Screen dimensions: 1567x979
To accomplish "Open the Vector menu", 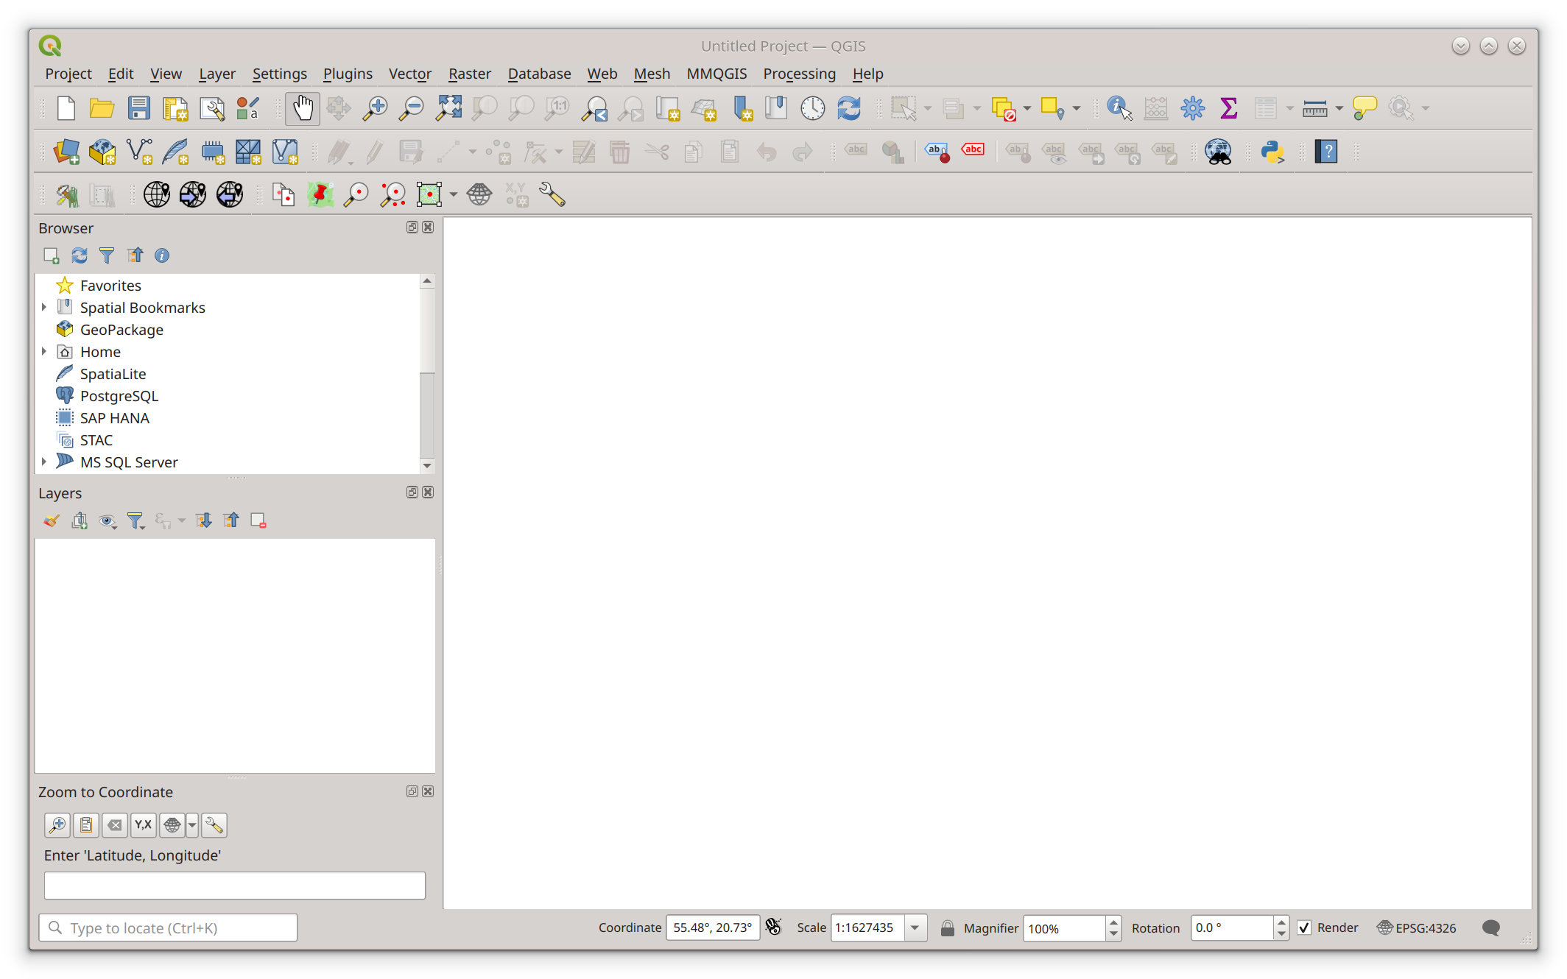I will tap(410, 74).
